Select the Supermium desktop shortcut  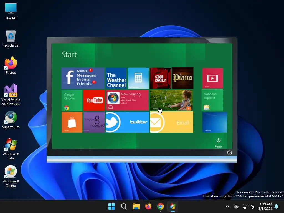[x=11, y=120]
